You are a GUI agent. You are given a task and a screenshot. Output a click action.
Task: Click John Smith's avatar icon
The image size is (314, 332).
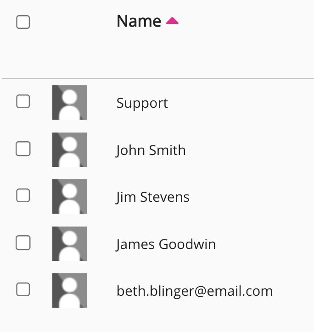[69, 149]
